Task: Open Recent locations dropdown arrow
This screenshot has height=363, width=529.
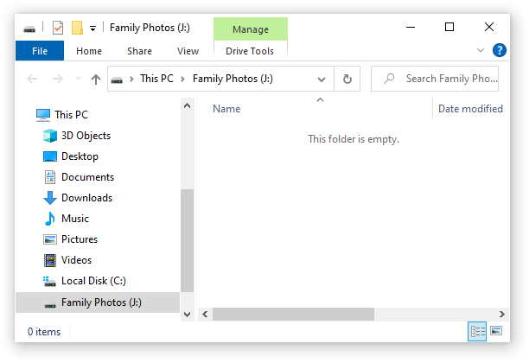Action: (78, 79)
